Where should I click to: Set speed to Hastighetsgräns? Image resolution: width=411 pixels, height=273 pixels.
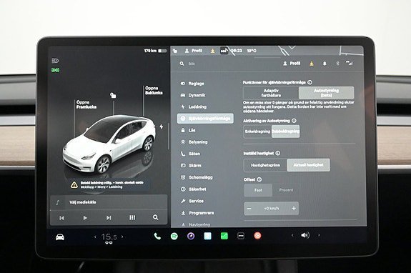pyautogui.click(x=265, y=165)
